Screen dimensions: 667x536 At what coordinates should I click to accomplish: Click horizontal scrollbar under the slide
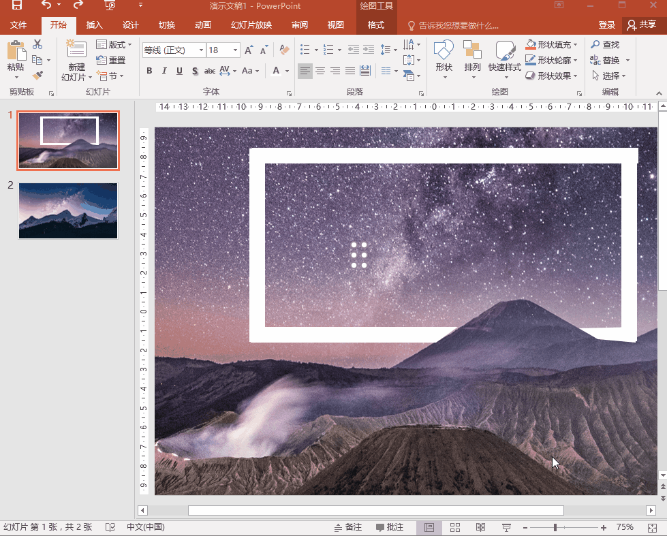coord(376,510)
